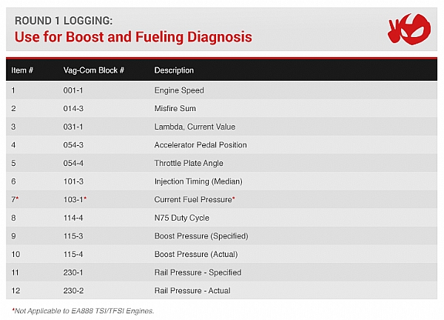Select Accelerator Pedal Position row
This screenshot has width=444, height=320.
tap(221, 145)
